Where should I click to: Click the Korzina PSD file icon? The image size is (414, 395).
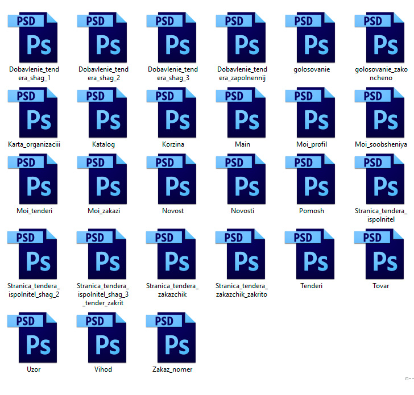(x=172, y=113)
